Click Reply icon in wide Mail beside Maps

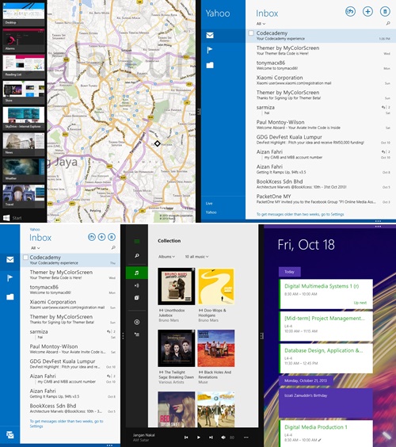(350, 11)
